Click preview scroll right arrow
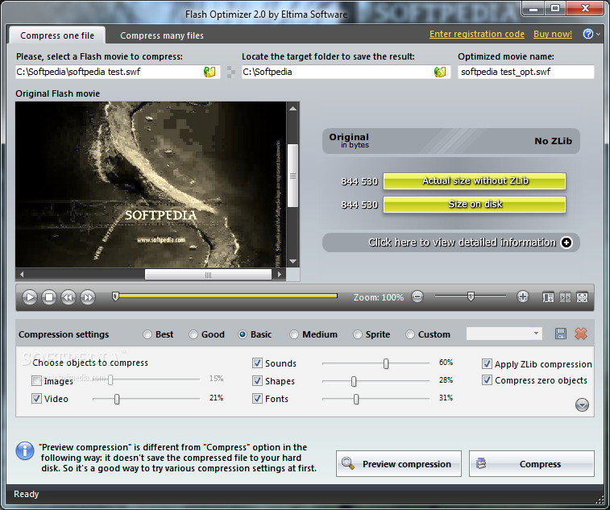 point(280,274)
